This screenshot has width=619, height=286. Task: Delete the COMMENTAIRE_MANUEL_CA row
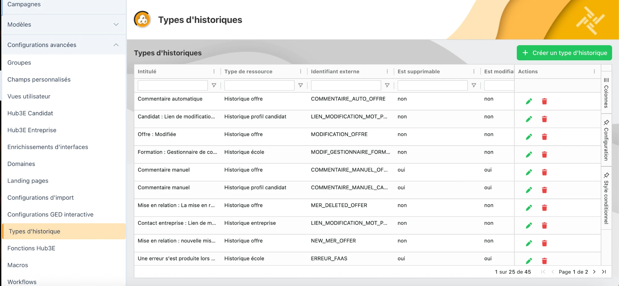pyautogui.click(x=544, y=190)
